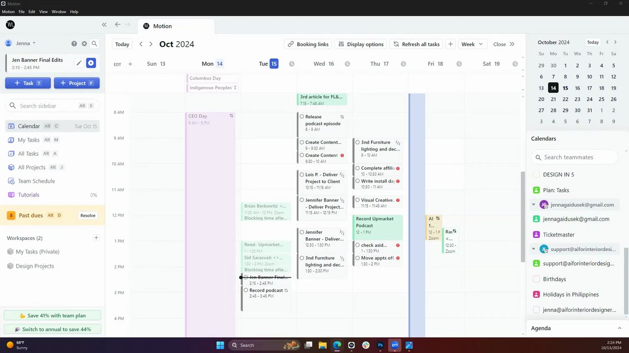Screen dimensions: 629x353
Task: Add timezone plus icon next to EDT
Action: click(130, 64)
